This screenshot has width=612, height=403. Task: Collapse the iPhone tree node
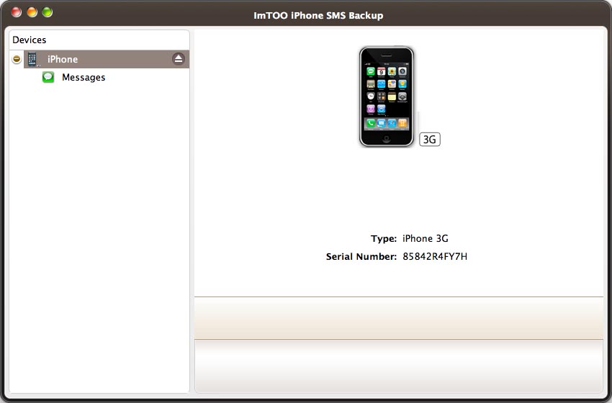point(17,59)
